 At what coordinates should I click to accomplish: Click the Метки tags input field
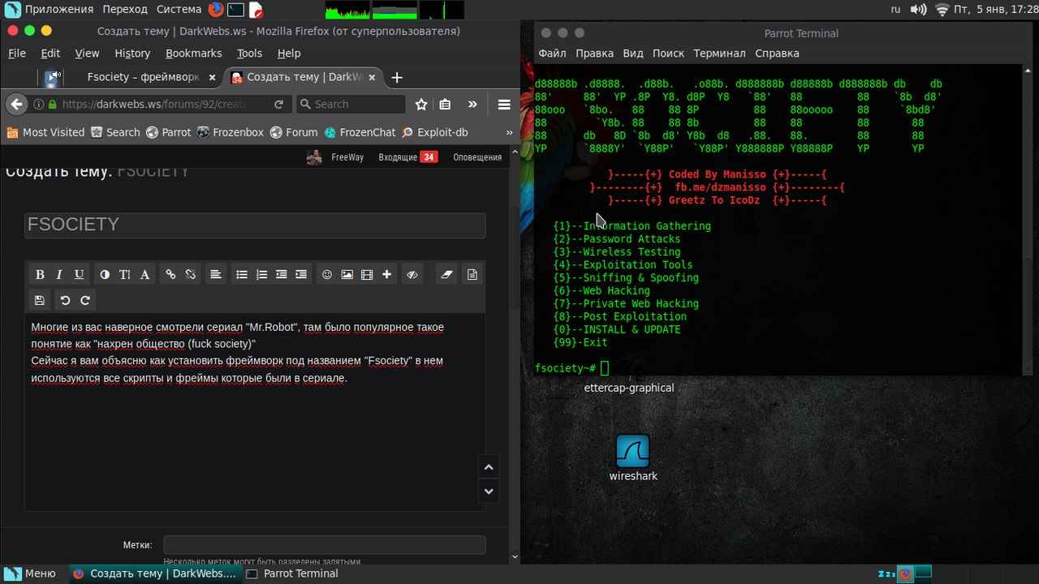tap(324, 545)
